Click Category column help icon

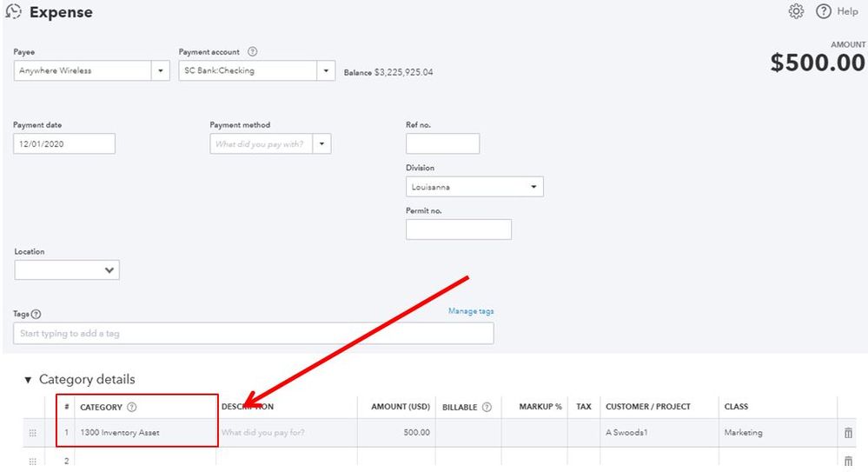132,407
